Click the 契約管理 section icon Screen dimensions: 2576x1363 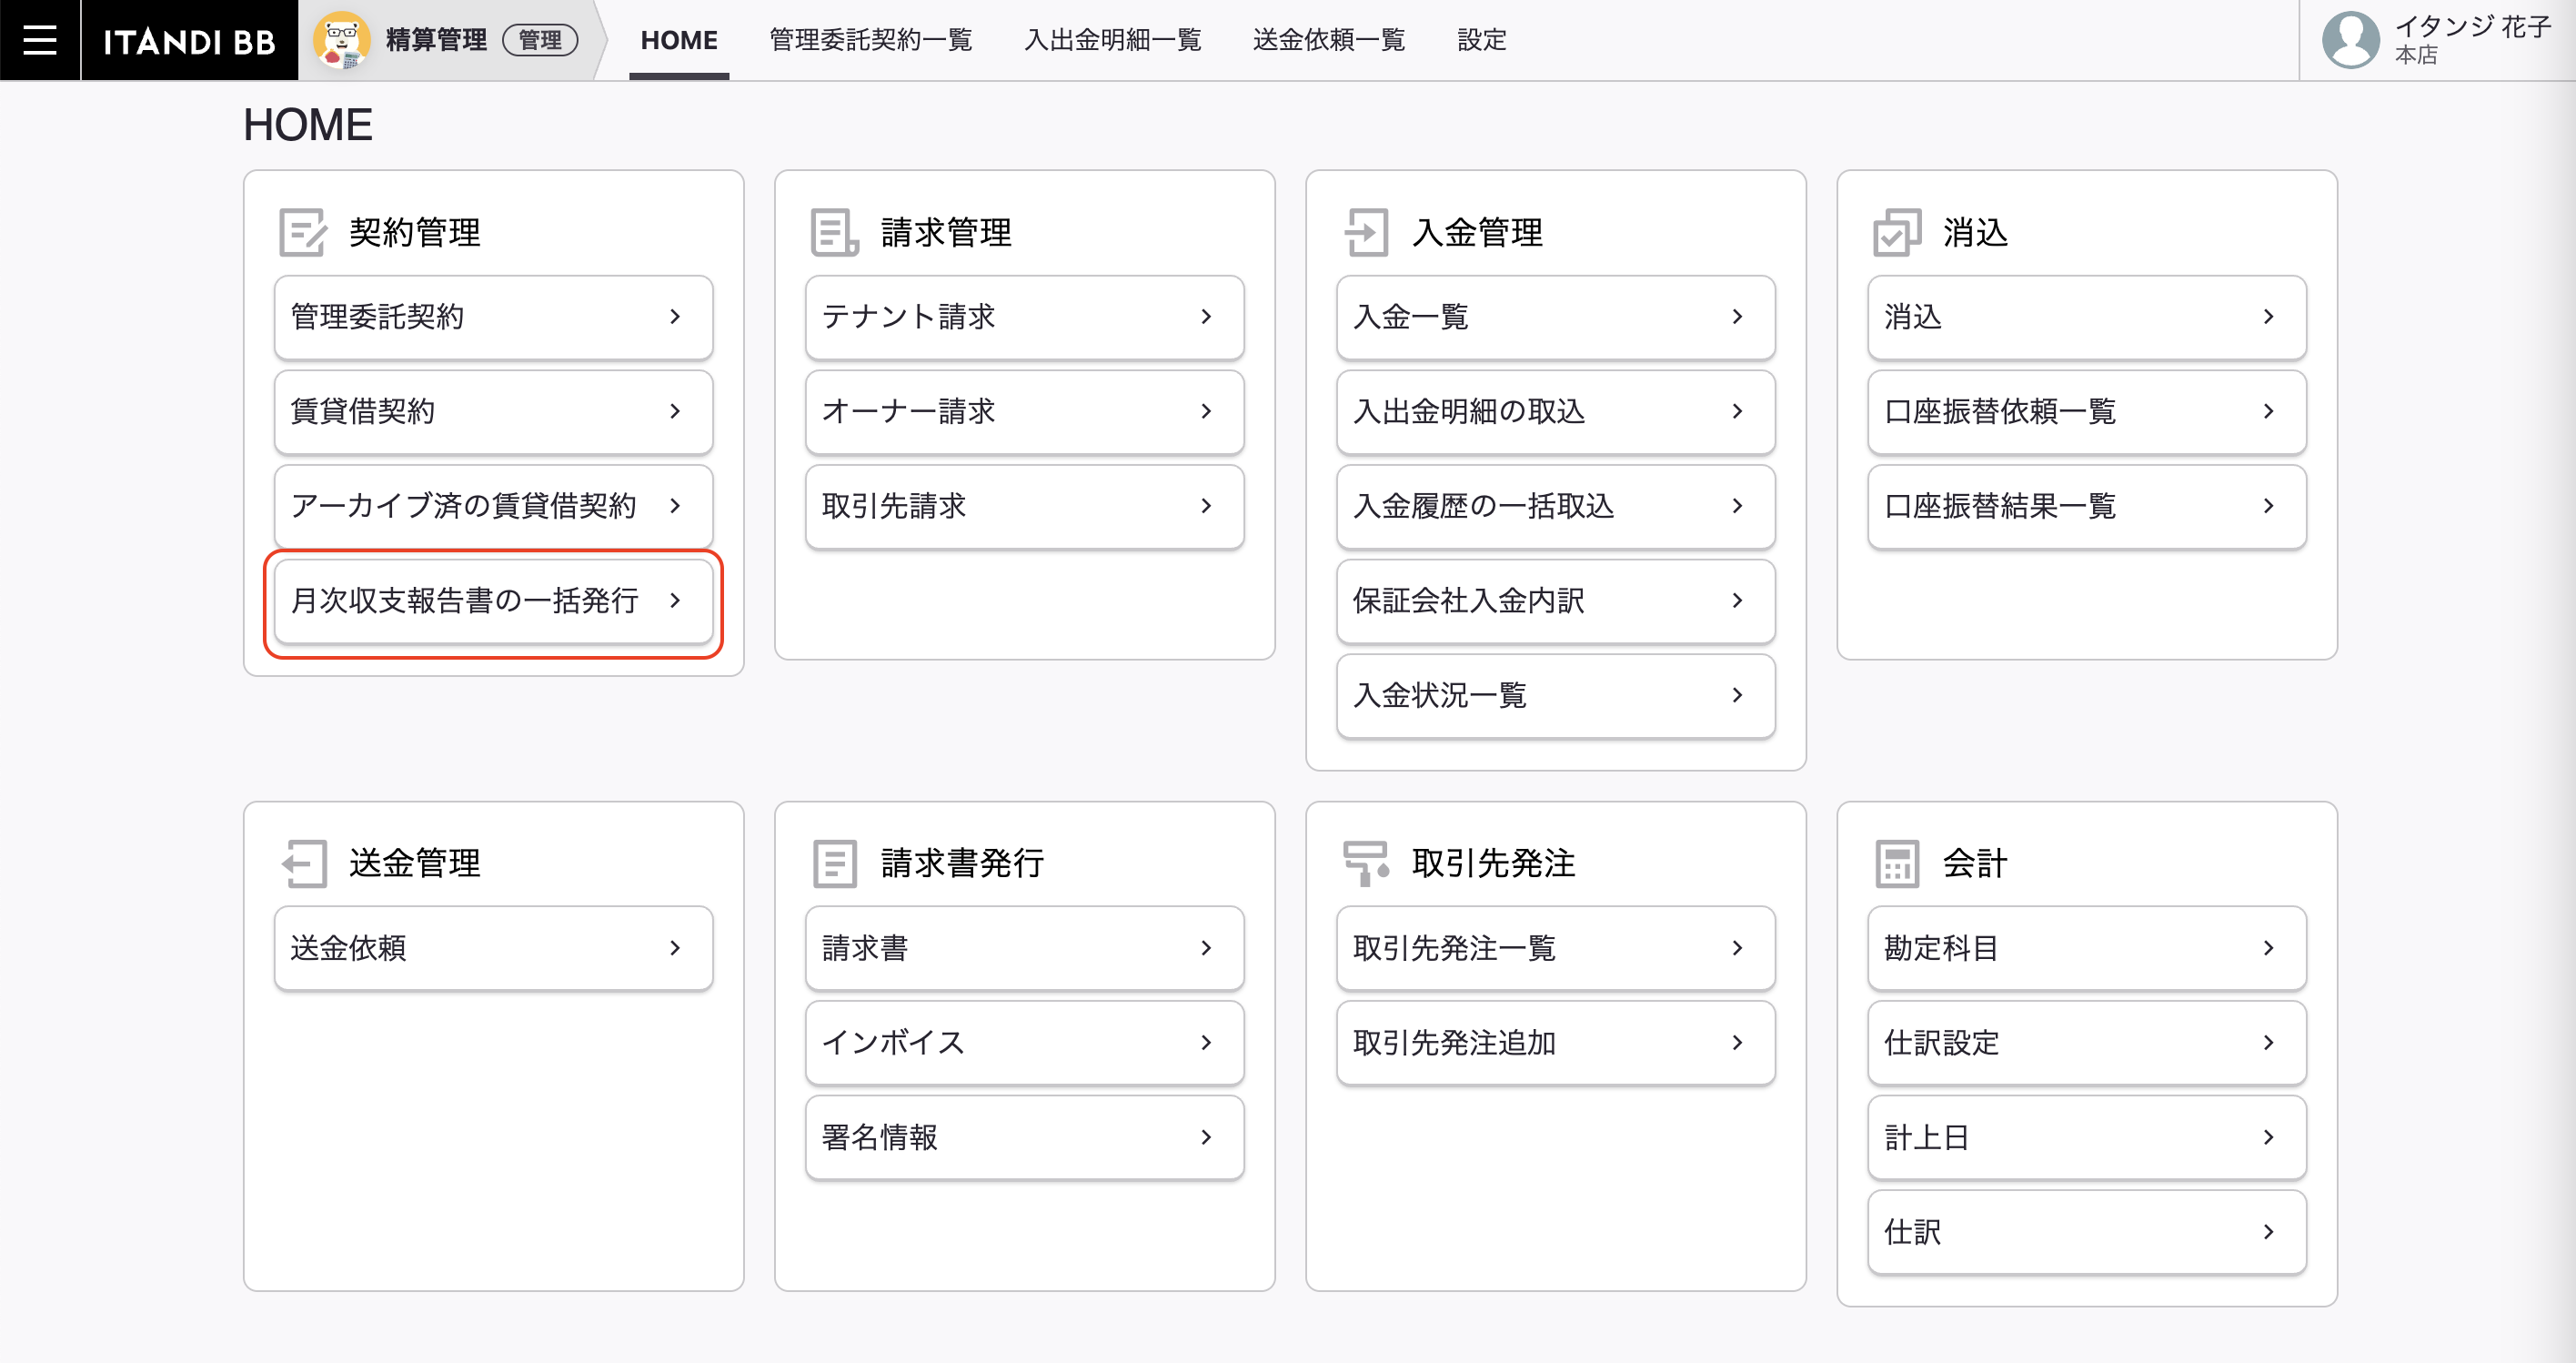(303, 232)
